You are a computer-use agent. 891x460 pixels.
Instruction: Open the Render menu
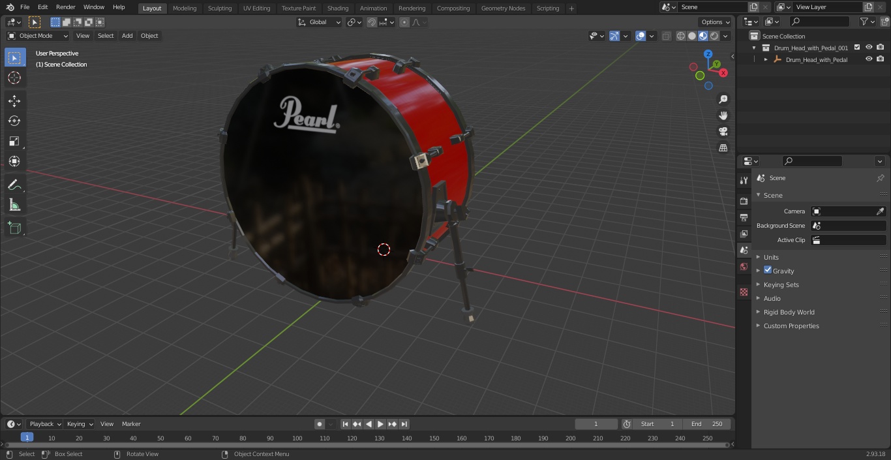65,7
